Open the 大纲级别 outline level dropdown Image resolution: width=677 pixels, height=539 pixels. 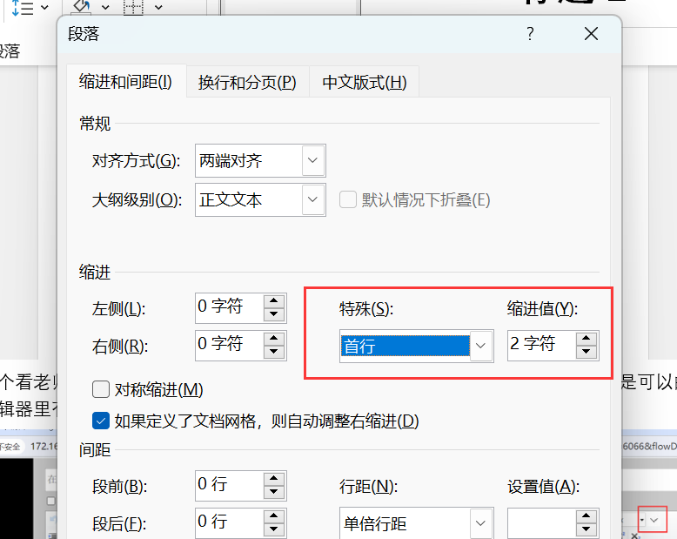313,200
